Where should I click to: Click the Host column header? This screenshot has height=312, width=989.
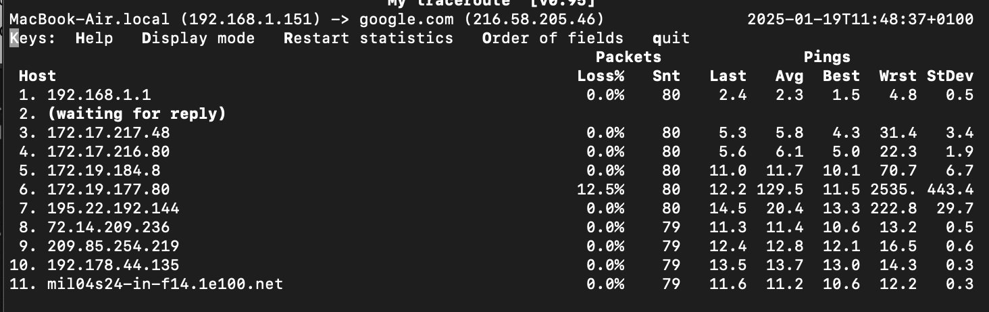tap(37, 76)
